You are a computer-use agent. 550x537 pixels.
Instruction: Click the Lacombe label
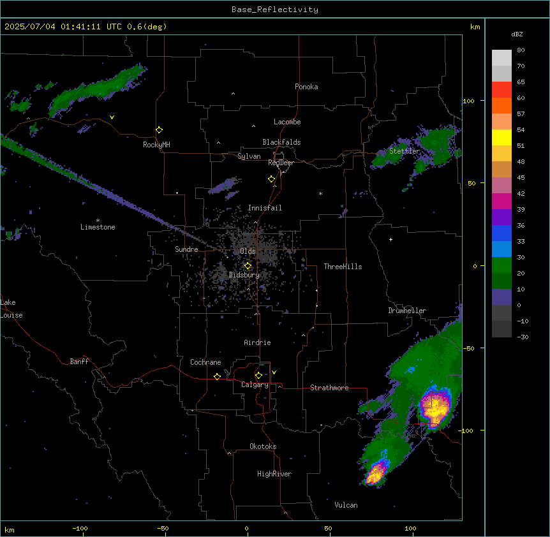287,122
